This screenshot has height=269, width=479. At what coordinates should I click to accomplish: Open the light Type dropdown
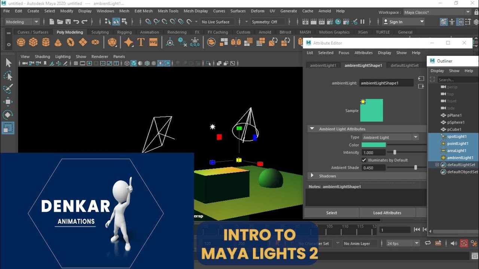point(390,137)
